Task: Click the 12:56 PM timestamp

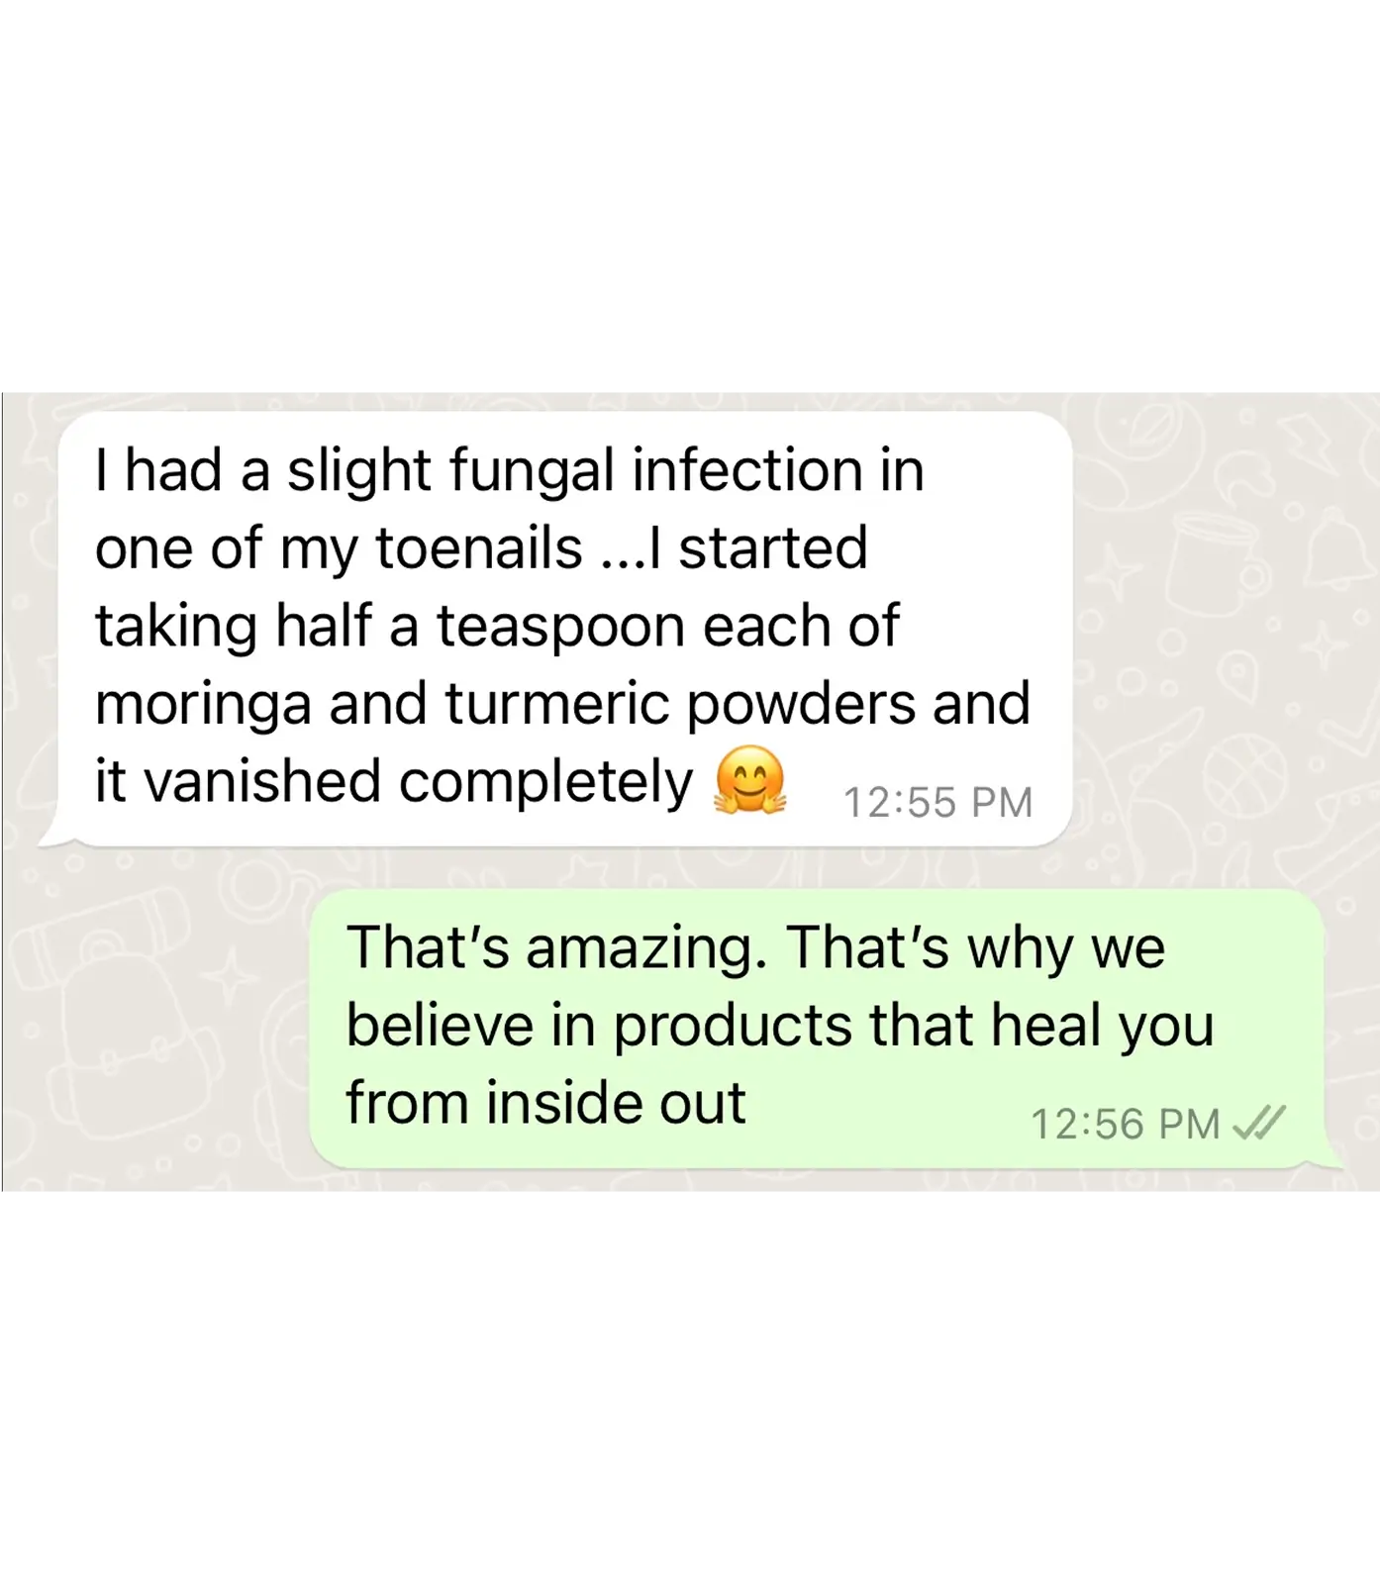Action: click(1126, 1124)
